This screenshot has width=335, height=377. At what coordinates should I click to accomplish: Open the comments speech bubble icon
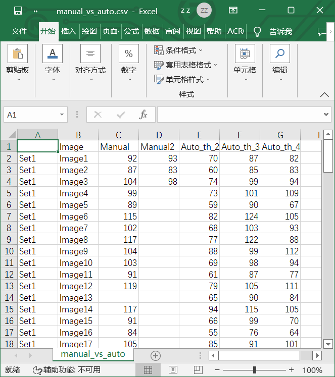(x=322, y=31)
